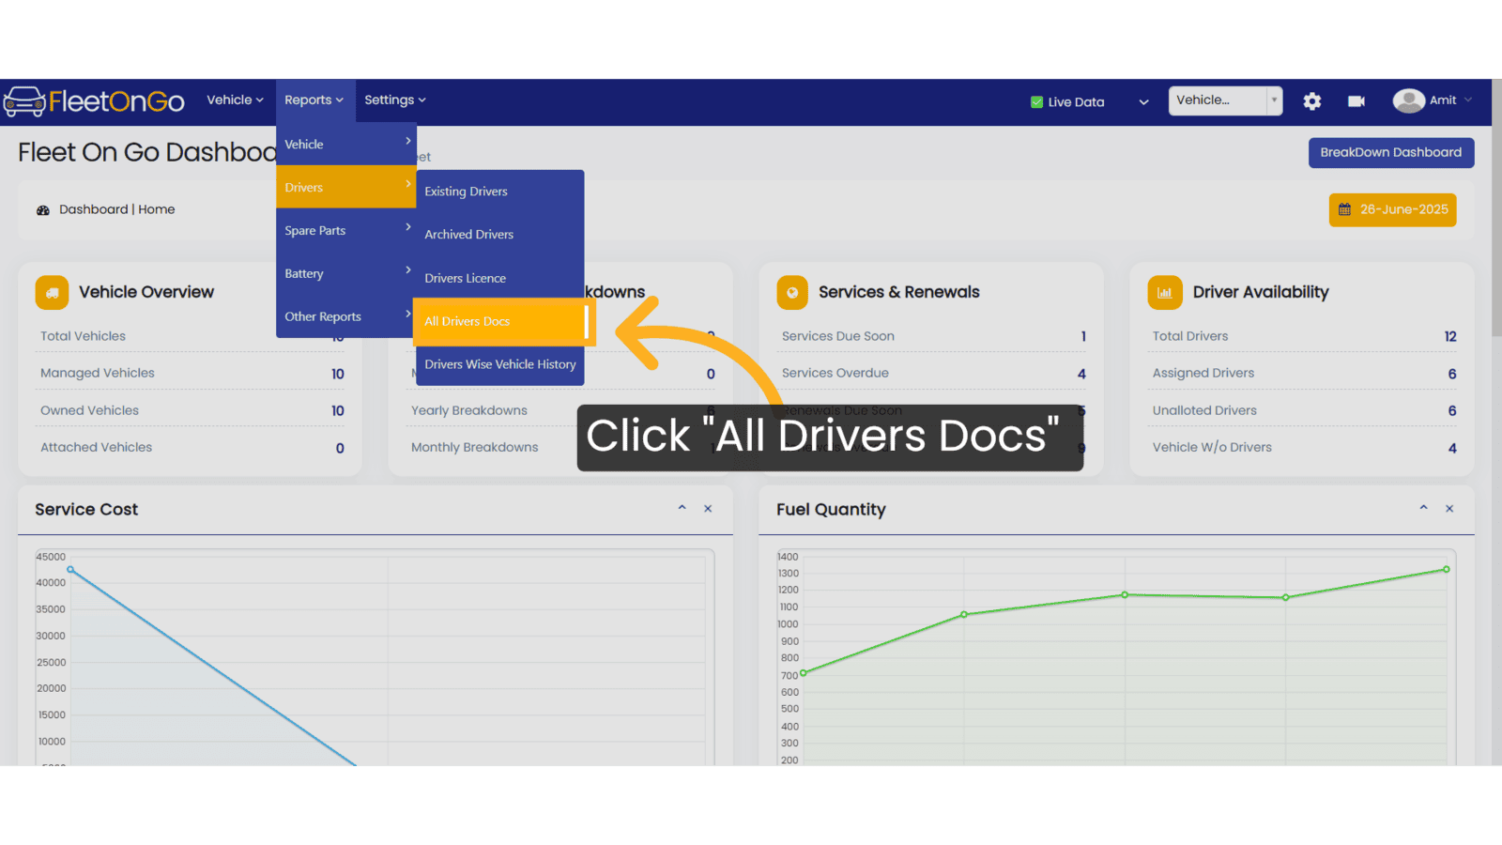Image resolution: width=1502 pixels, height=845 pixels.
Task: Expand the Spare Parts submenu
Action: click(x=346, y=231)
